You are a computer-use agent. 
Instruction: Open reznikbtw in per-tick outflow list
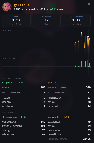(69, 98)
